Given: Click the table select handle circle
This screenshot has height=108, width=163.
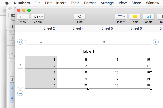Looking at the screenshot, I should [x=21, y=42].
